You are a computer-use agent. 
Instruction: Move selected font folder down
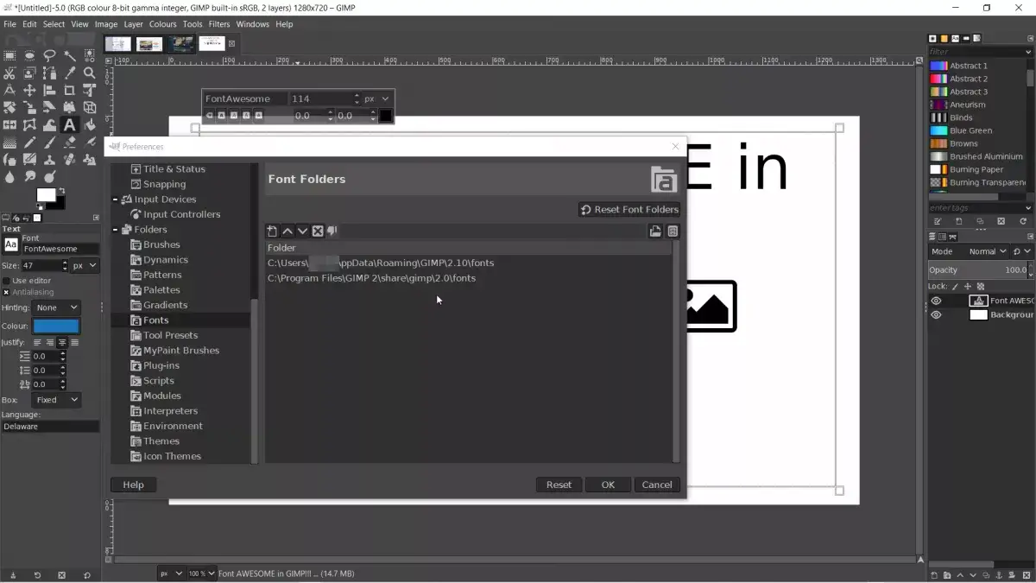click(302, 231)
